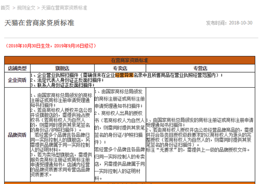
Task: Click line 法定代表人身份证正反面扫描件
Action: pos(67,80)
